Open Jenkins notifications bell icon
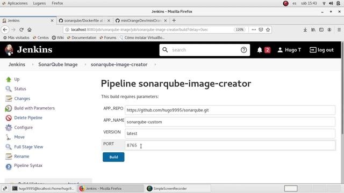The height and width of the screenshot is (193, 344). click(260, 50)
